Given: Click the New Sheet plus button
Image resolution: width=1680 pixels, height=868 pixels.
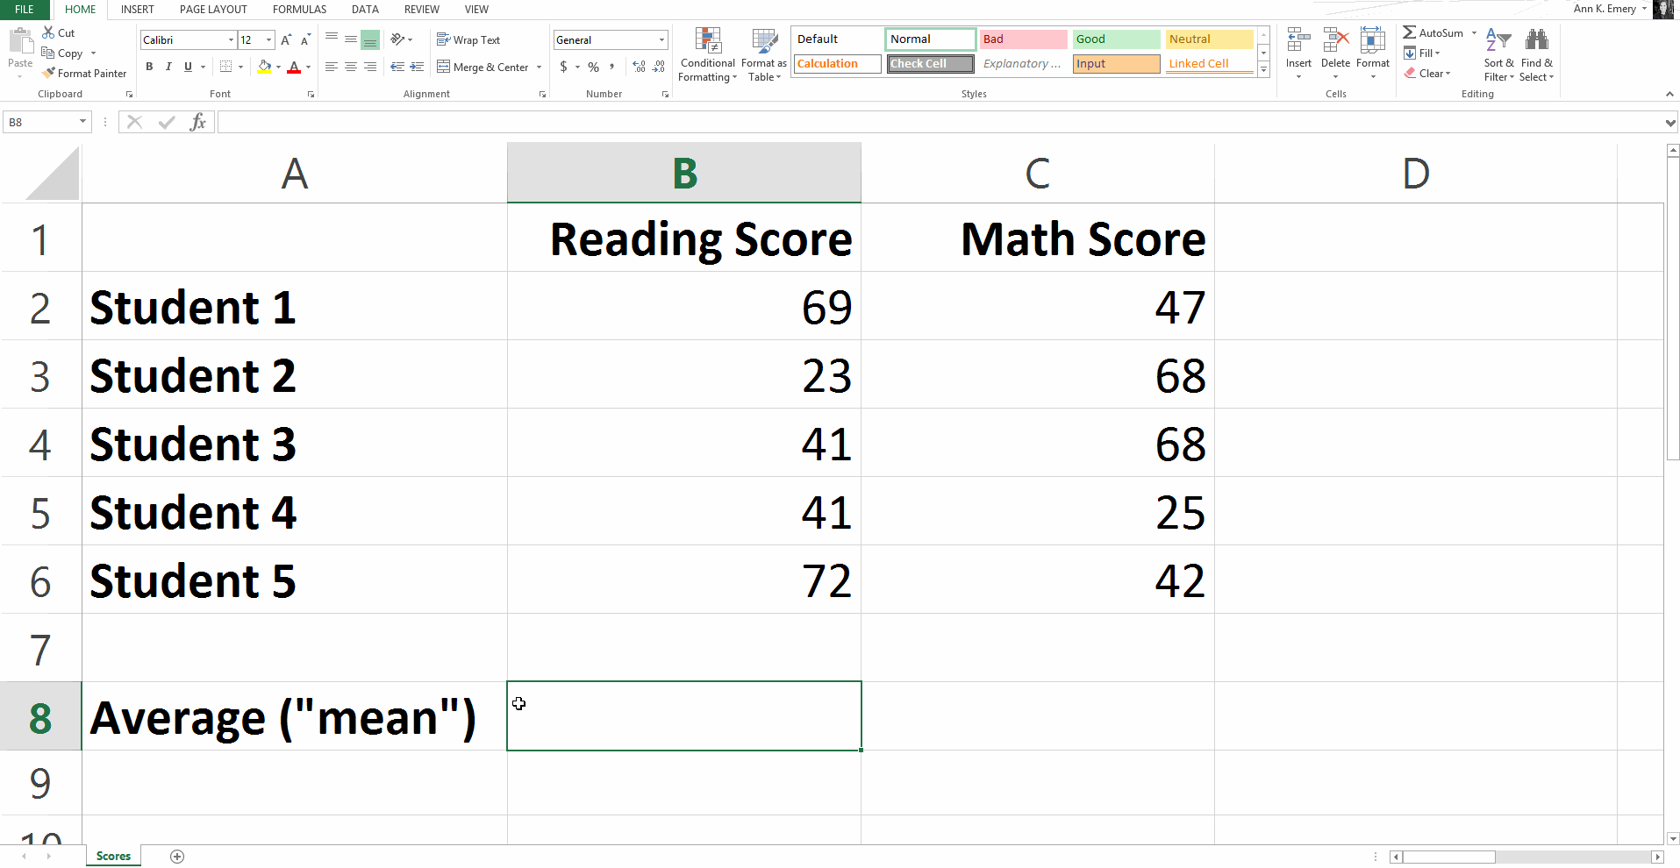Looking at the screenshot, I should pos(177,857).
